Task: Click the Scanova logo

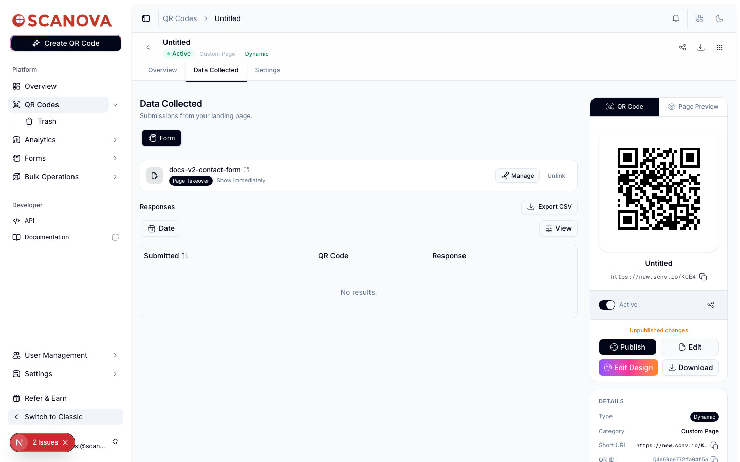Action: tap(62, 20)
